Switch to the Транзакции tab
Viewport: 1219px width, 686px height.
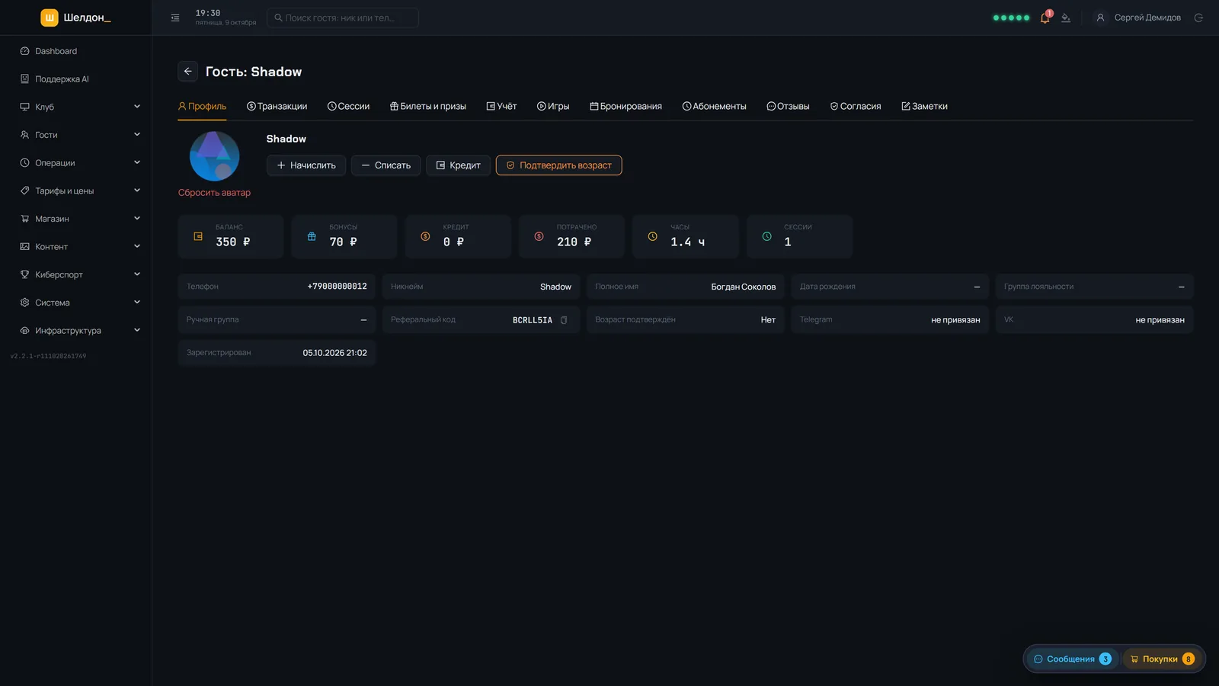tap(277, 107)
